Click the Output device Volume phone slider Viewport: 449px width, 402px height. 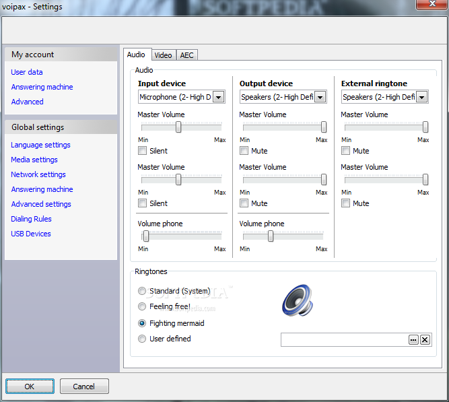(x=283, y=236)
